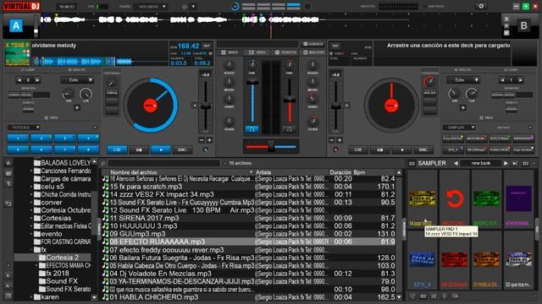
Task: Trigger the green sampler pad thumbnail
Action: [x=486, y=199]
